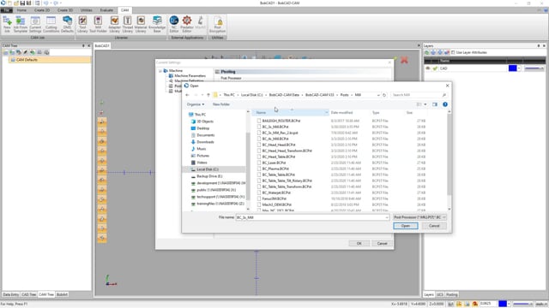Open Job From Template

tap(21, 24)
